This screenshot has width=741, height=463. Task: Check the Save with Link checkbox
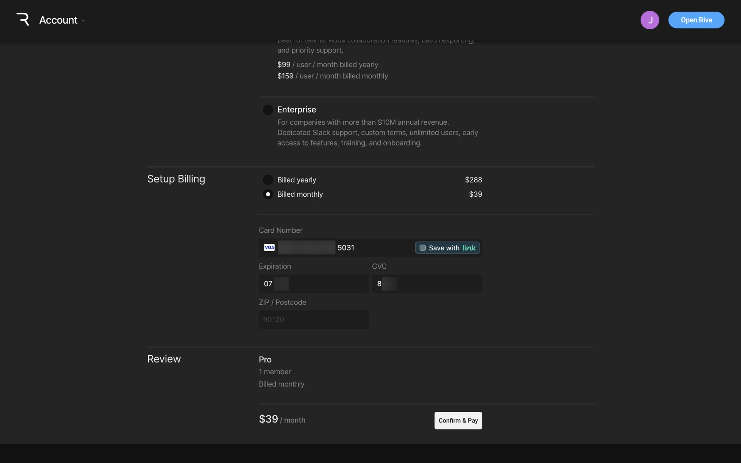423,248
